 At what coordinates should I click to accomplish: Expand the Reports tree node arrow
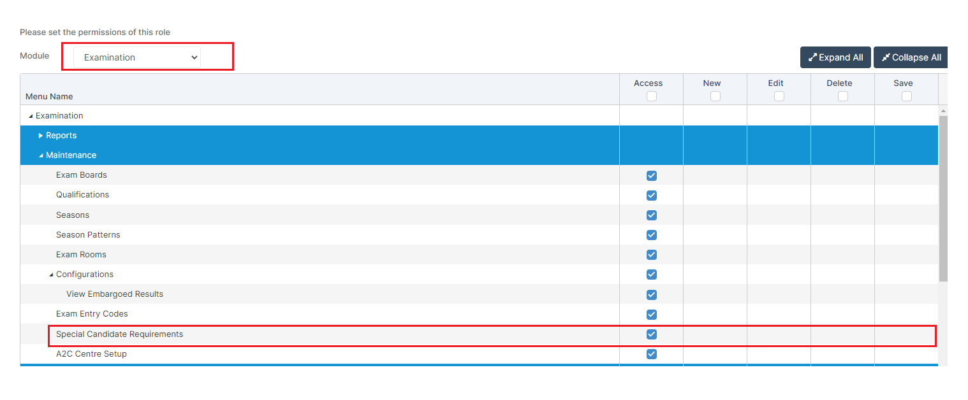41,136
